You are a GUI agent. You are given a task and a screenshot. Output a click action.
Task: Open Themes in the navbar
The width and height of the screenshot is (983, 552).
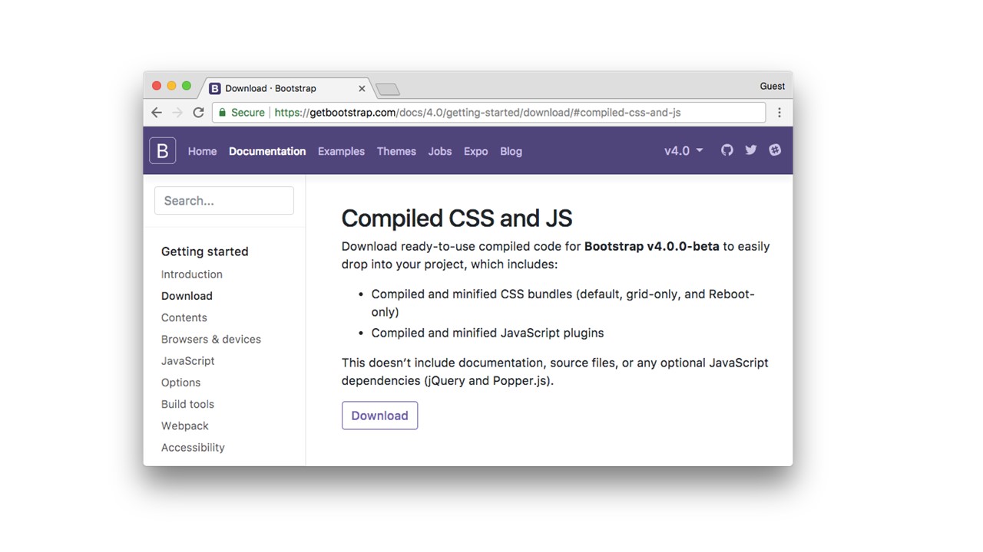(396, 151)
